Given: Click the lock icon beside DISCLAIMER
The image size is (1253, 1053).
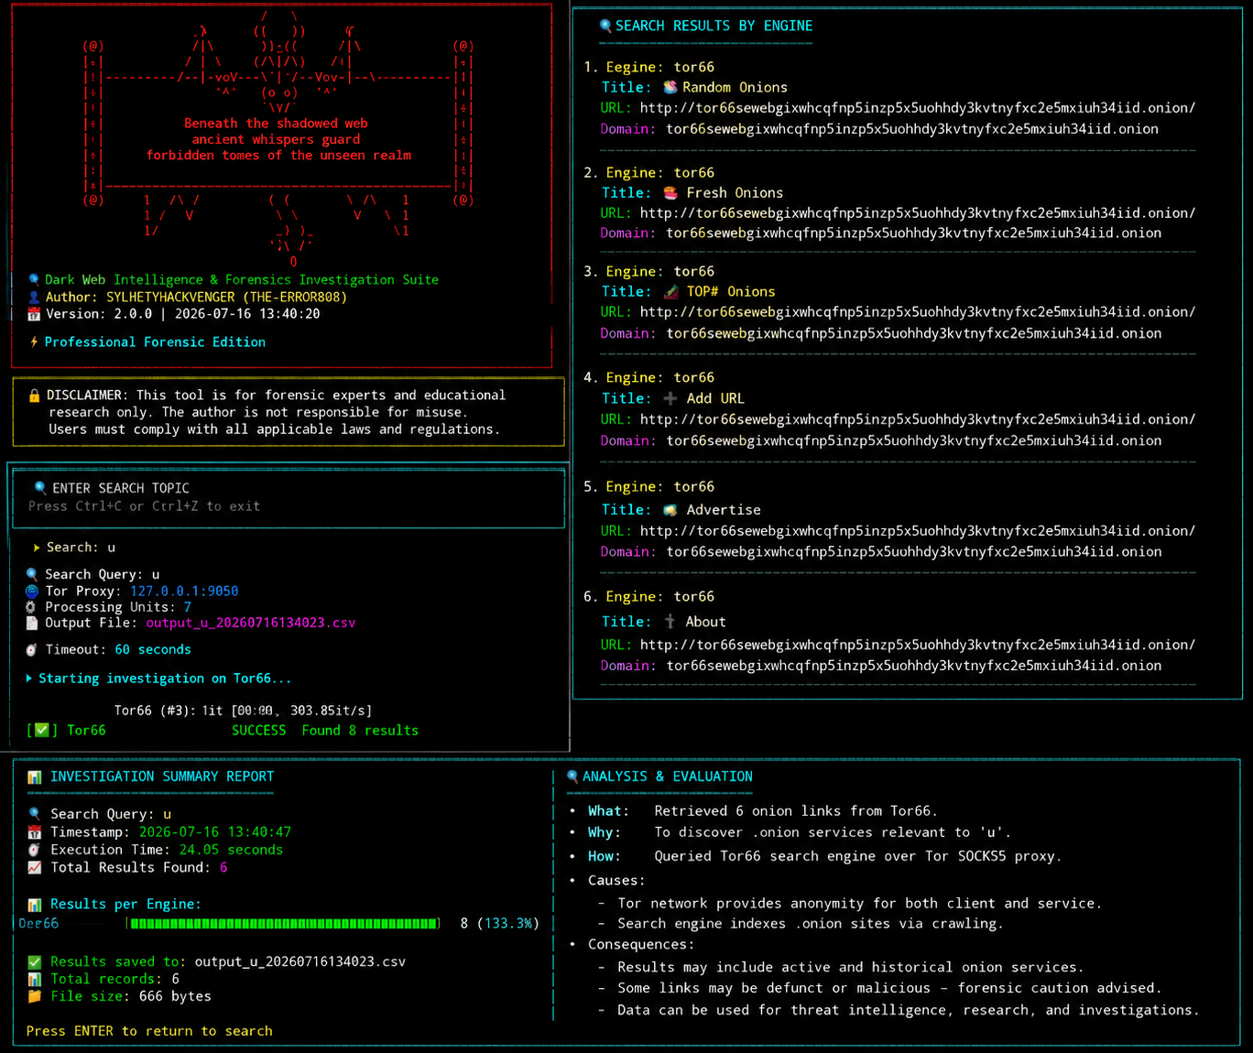Looking at the screenshot, I should click(x=34, y=396).
